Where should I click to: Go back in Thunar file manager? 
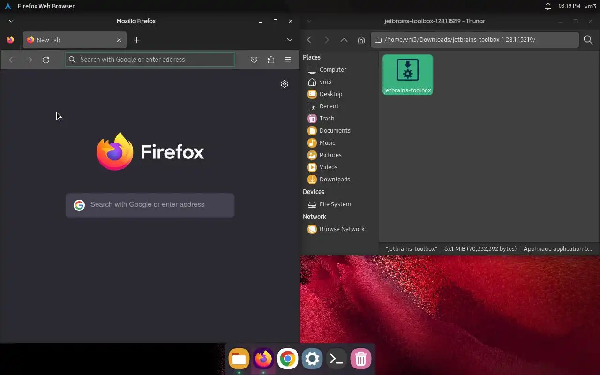point(309,40)
